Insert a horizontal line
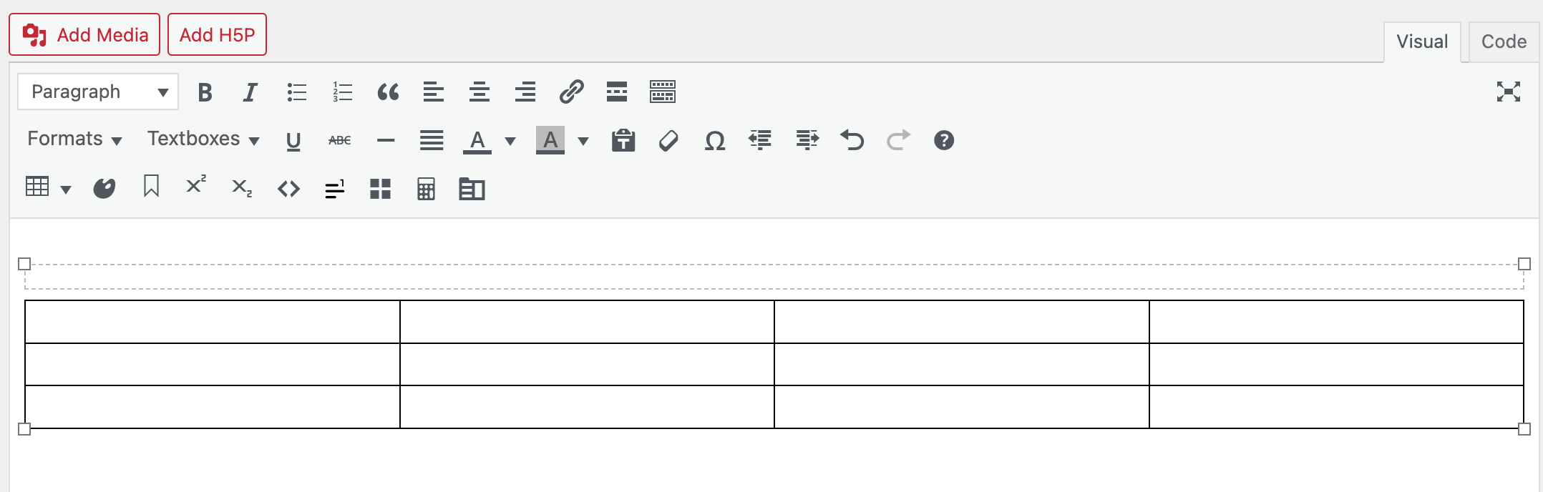Viewport: 1543px width, 492px height. pyautogui.click(x=386, y=140)
